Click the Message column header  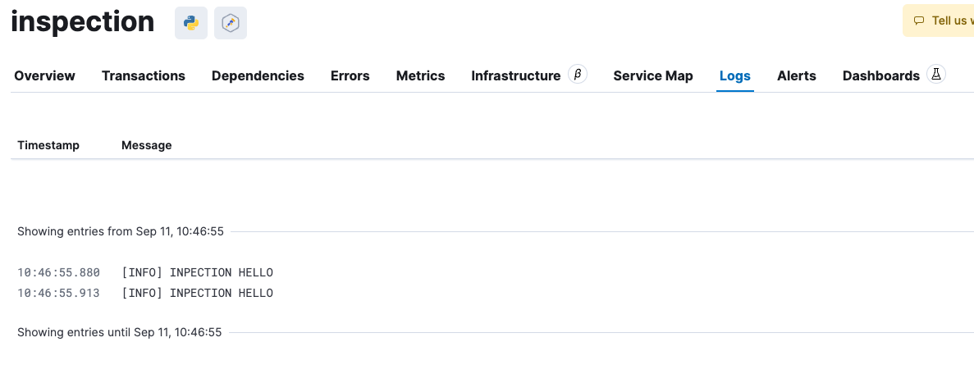(147, 145)
